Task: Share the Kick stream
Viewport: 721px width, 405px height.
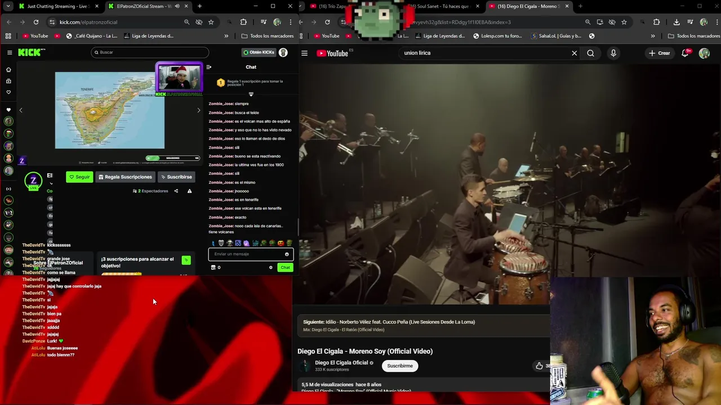Action: tap(176, 191)
